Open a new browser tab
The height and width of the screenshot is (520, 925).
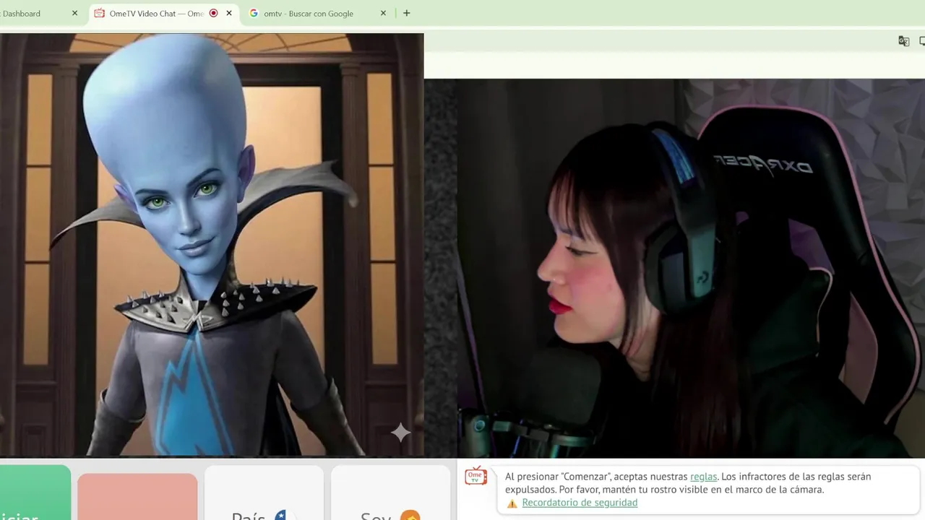(407, 13)
